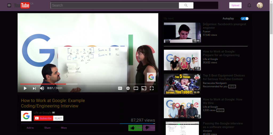Open the Share options
Screen dimensions: 273x135
coord(45,128)
